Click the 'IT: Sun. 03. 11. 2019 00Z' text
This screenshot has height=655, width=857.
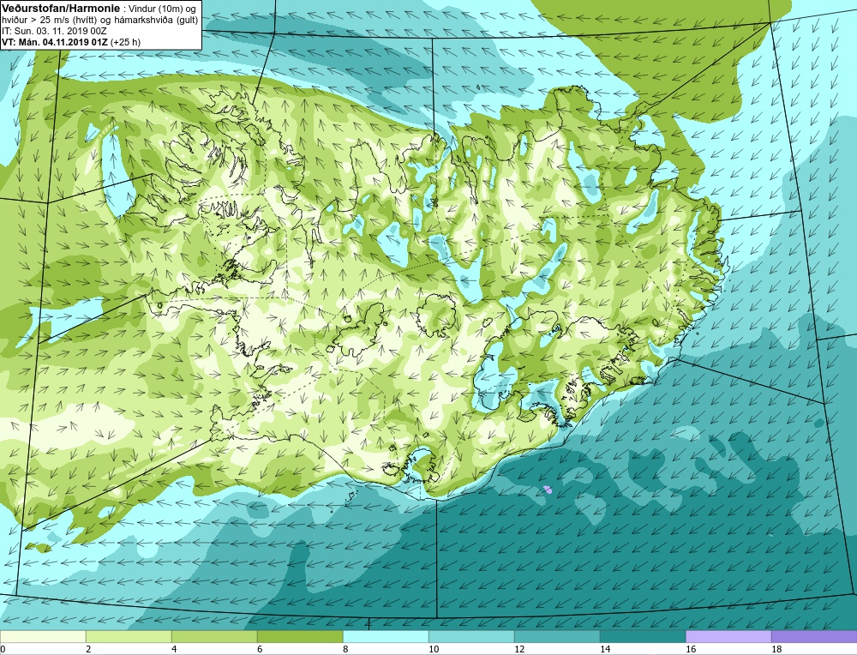[x=54, y=31]
